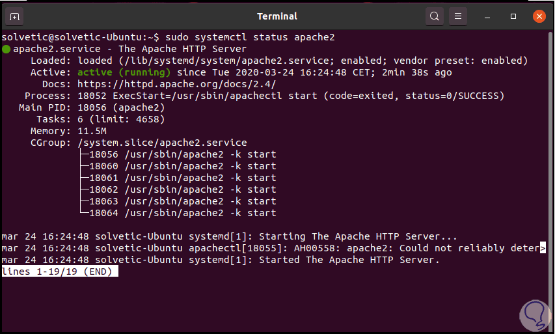Open the httpd.apache.org docs link
This screenshot has width=555, height=334.
tap(176, 84)
